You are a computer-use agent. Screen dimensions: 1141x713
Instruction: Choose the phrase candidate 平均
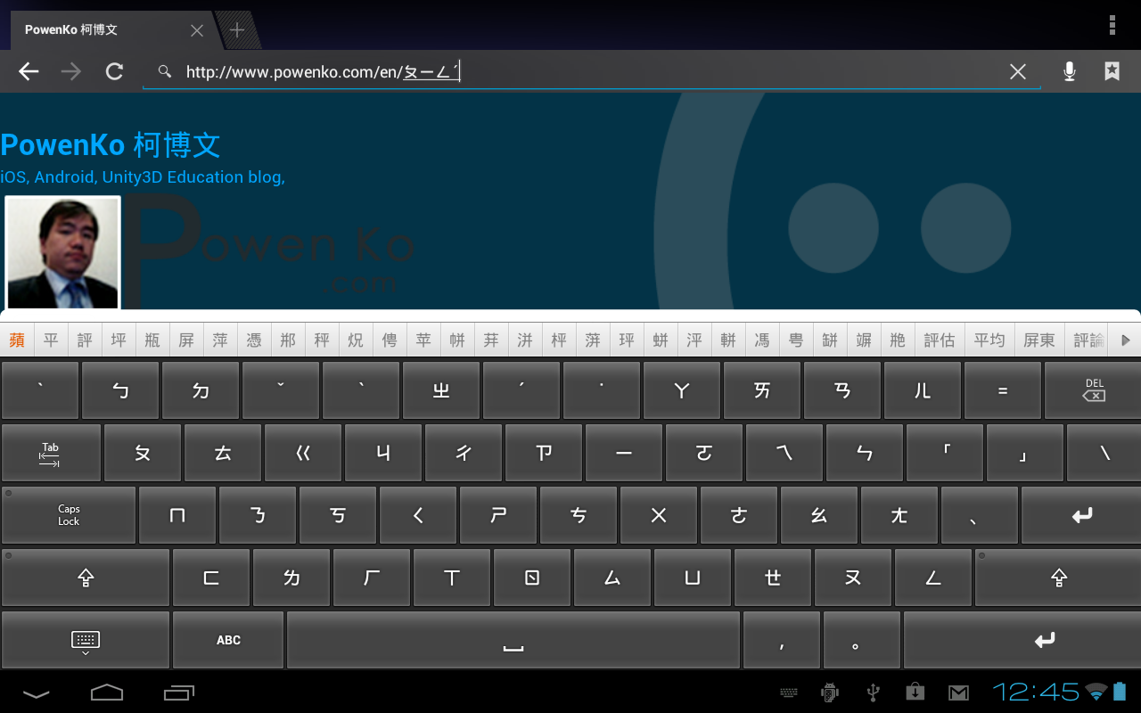(989, 340)
